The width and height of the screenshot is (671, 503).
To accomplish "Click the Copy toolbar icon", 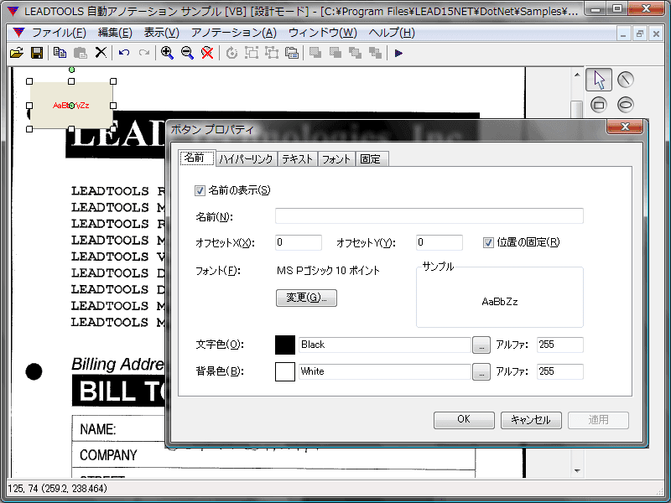I will [60, 53].
